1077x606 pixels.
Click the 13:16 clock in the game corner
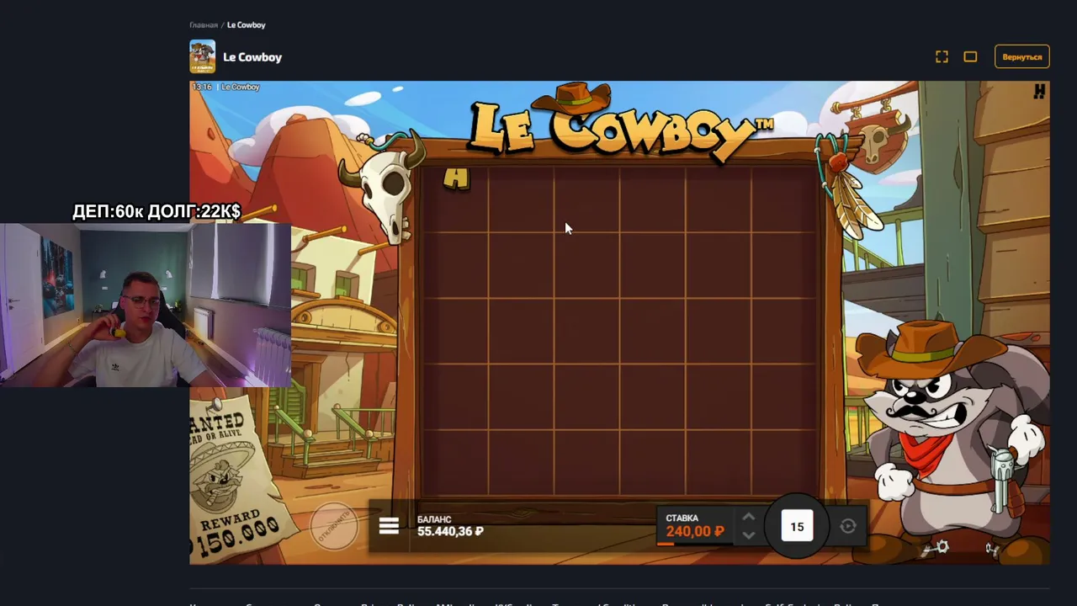click(x=202, y=87)
